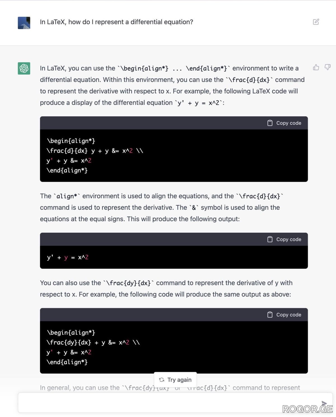336x417 pixels.
Task: Dislike the response with thumbs down
Action: pos(327,67)
